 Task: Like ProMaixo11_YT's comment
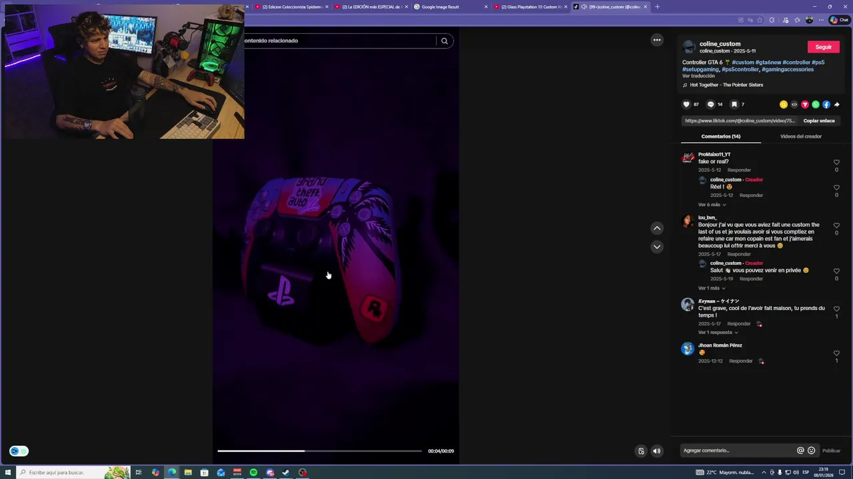coord(836,162)
